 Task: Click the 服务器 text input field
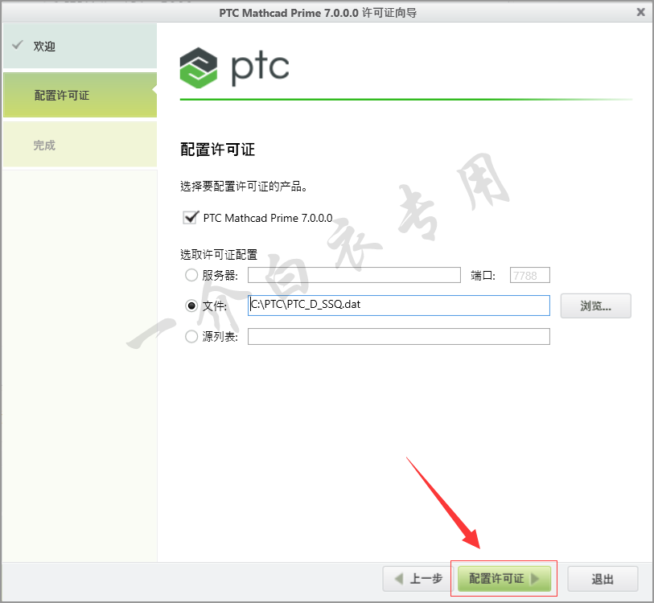[354, 275]
